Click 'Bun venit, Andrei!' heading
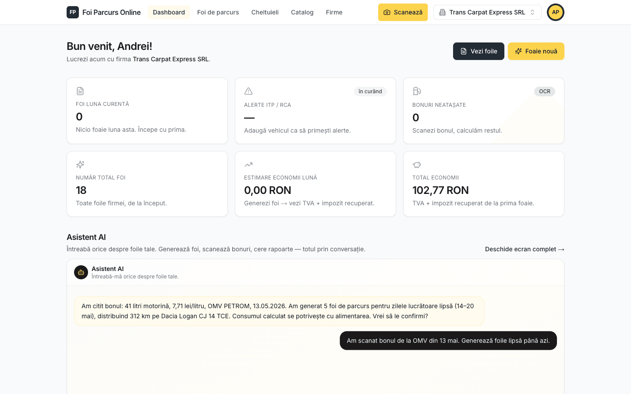Screen dimensions: 631x394 coord(110,46)
